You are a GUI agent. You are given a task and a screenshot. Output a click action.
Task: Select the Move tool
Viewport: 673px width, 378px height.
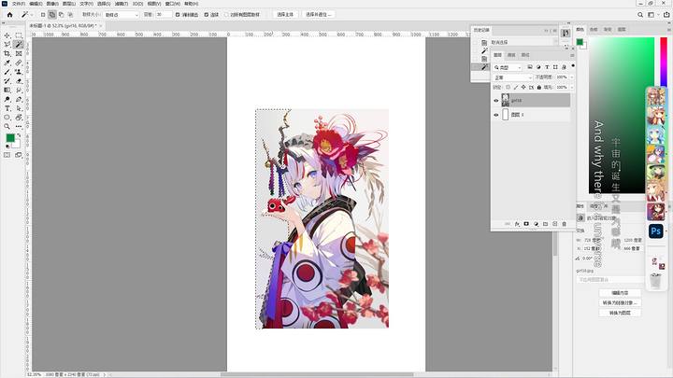point(7,35)
